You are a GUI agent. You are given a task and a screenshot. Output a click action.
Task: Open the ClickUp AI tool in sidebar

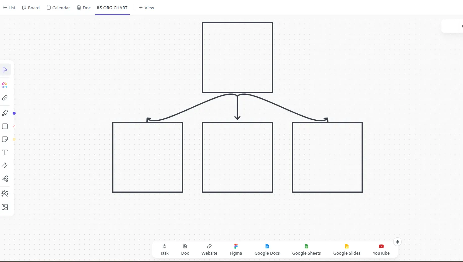[x=5, y=85]
